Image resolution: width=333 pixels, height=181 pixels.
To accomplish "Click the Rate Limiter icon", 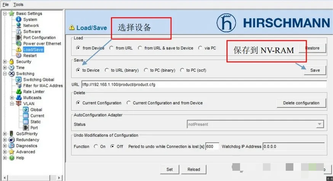I will 19,91.
